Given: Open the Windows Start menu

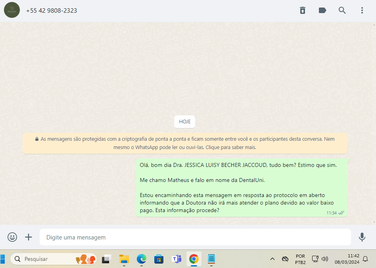Looking at the screenshot, I should pos(2,259).
